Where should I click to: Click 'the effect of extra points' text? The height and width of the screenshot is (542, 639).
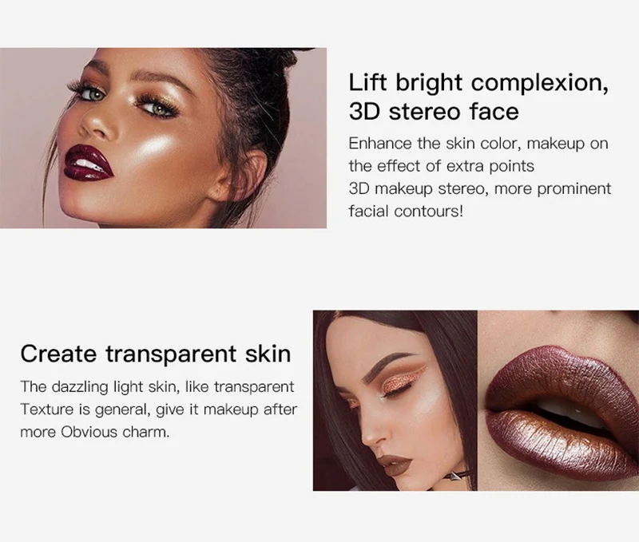(442, 166)
